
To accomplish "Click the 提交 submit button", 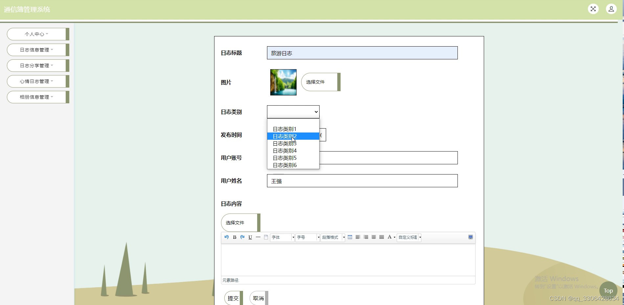I will pyautogui.click(x=234, y=298).
